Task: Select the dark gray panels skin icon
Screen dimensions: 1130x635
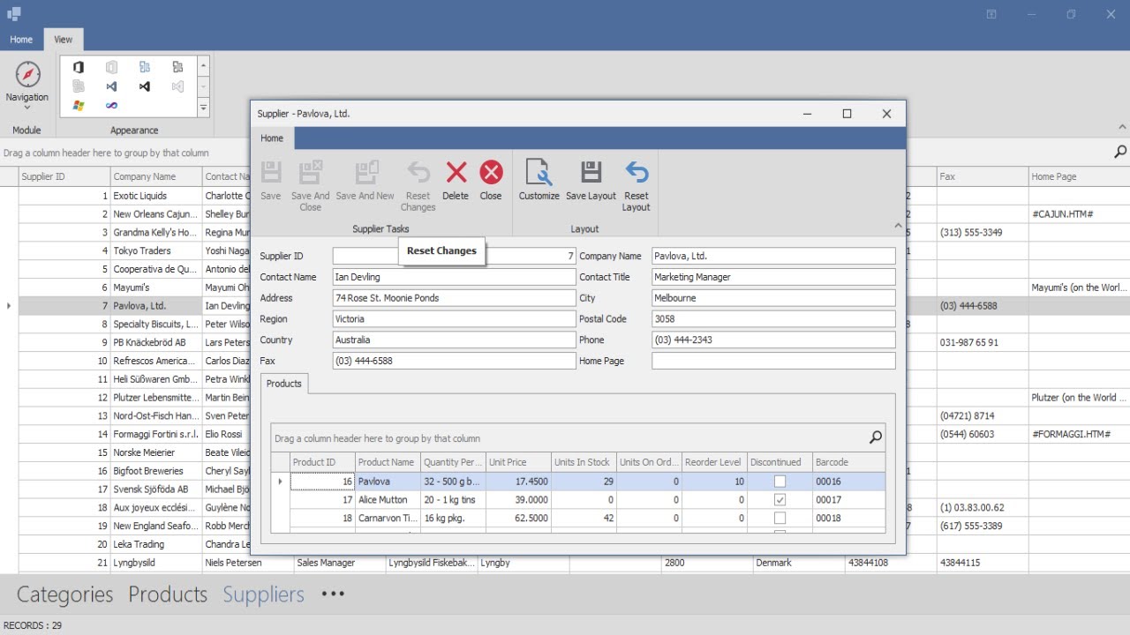Action: [177, 67]
